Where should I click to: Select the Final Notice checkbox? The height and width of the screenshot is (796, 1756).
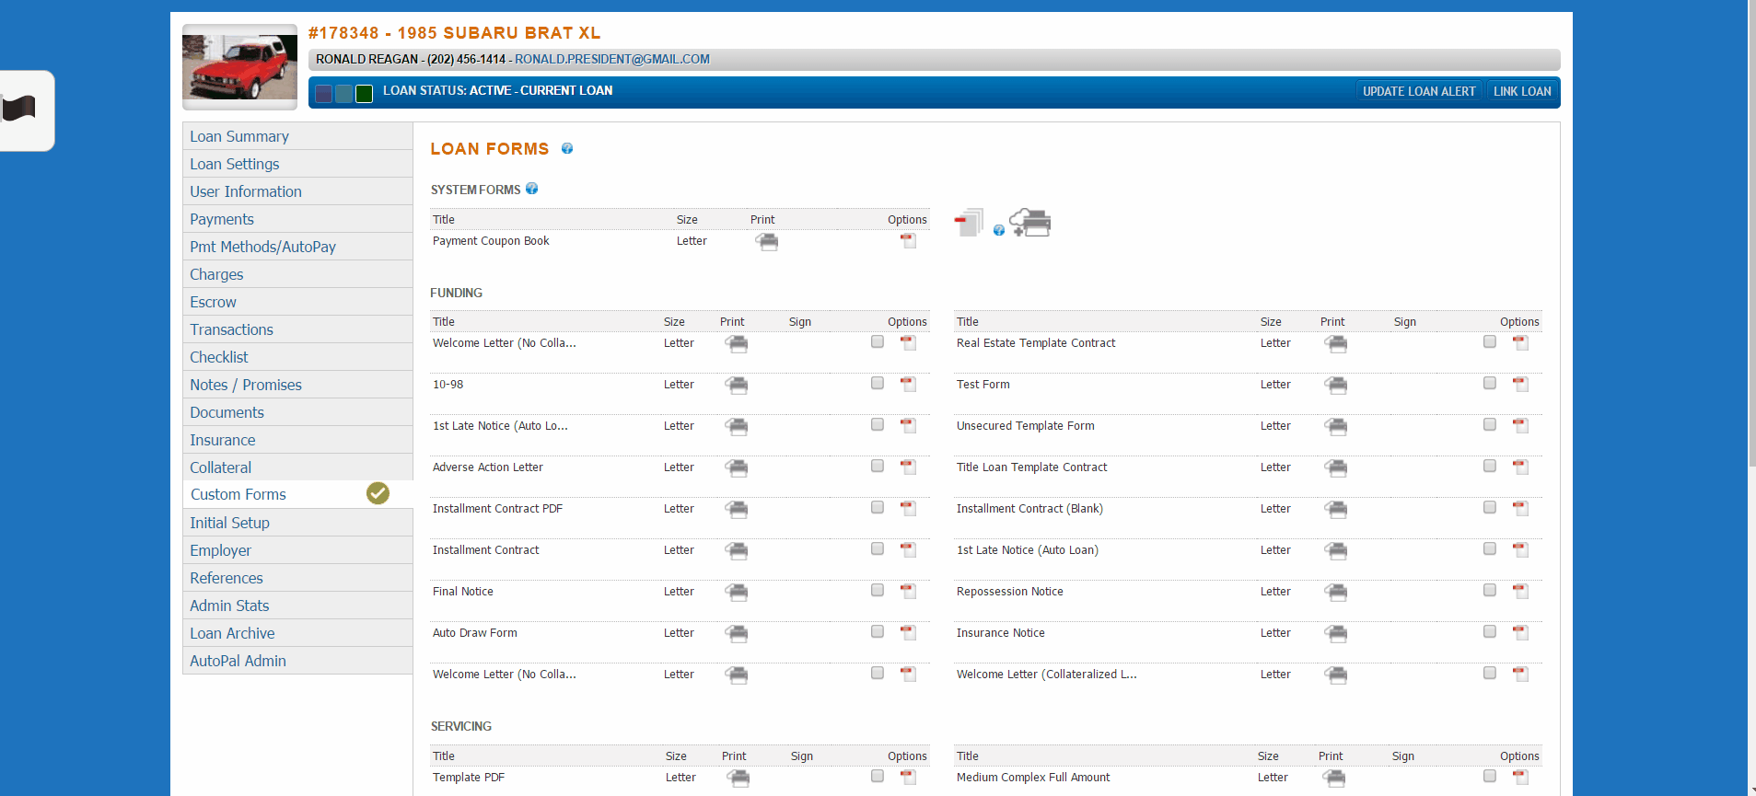tap(878, 590)
